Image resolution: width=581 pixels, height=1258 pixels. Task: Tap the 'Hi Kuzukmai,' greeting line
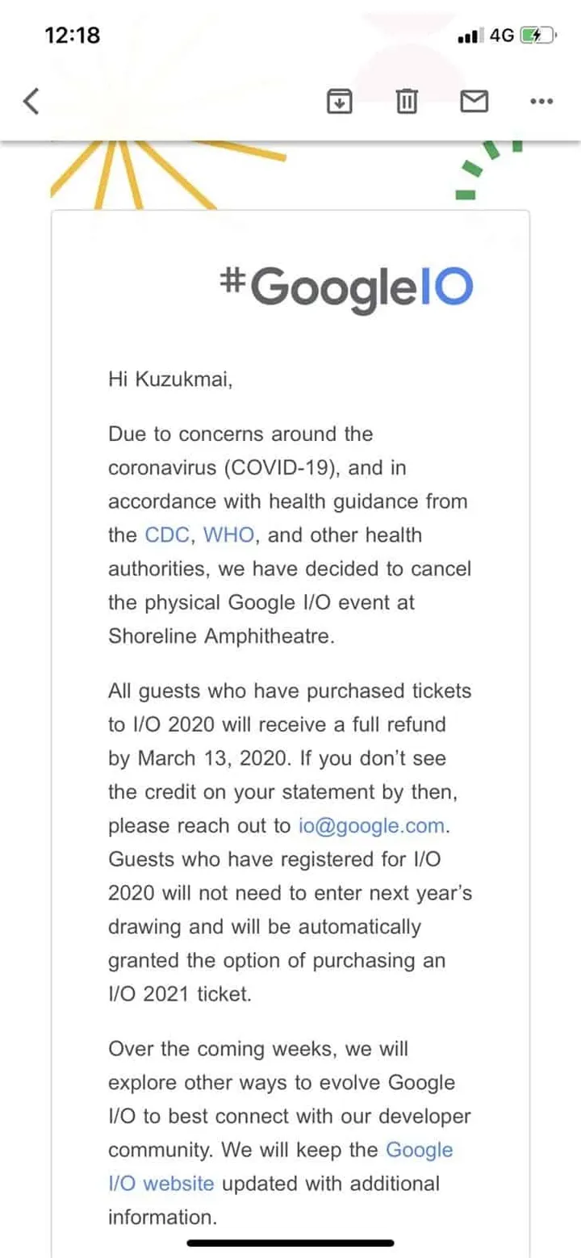click(x=170, y=379)
